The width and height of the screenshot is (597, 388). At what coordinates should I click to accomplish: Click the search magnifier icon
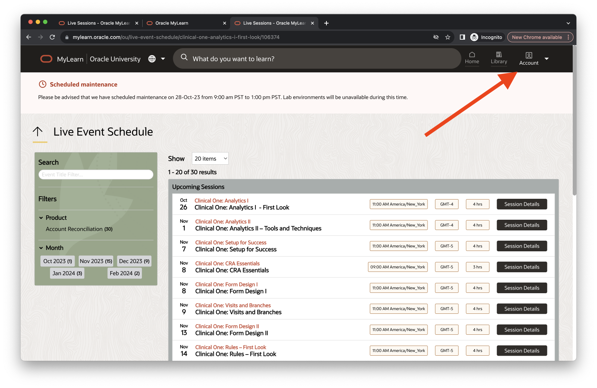click(x=184, y=57)
